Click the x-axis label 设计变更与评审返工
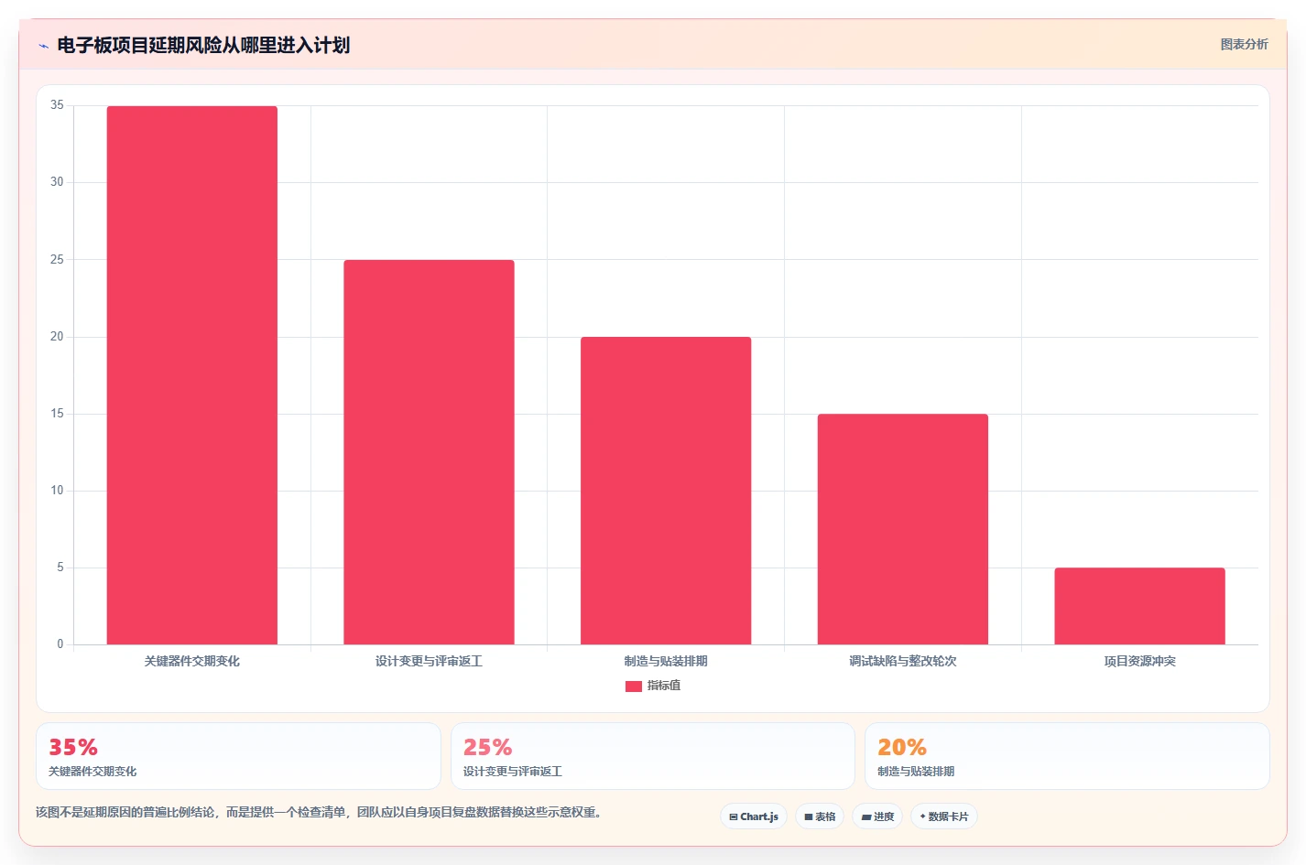1306x865 pixels. coord(429,661)
